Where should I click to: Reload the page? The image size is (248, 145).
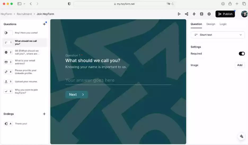(x=172, y=4)
